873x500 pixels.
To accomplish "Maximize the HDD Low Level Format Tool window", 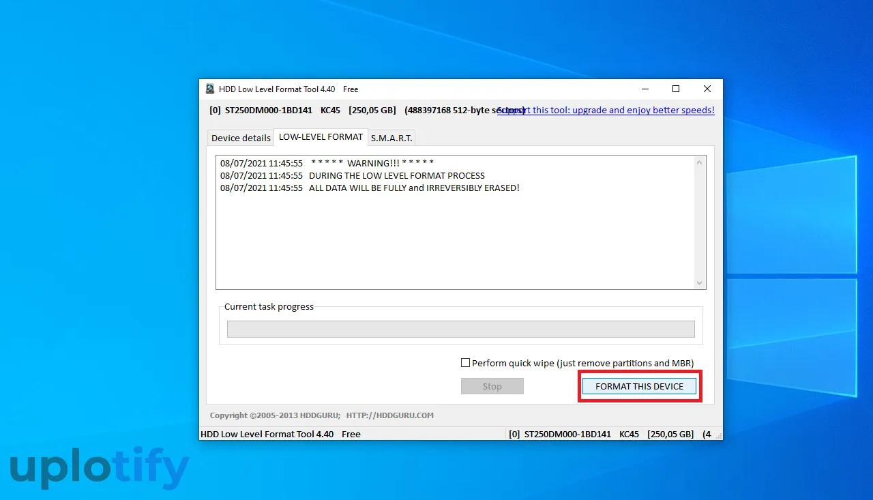I will point(676,89).
